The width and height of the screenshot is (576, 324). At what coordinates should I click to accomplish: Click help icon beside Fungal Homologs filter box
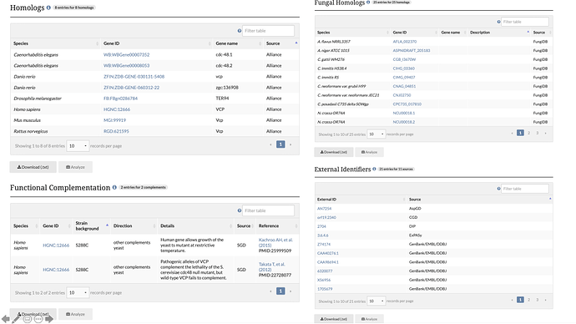[x=499, y=22]
